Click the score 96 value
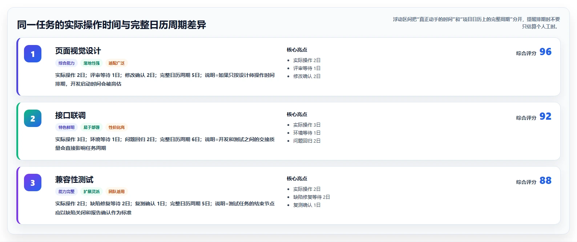 tap(545, 52)
